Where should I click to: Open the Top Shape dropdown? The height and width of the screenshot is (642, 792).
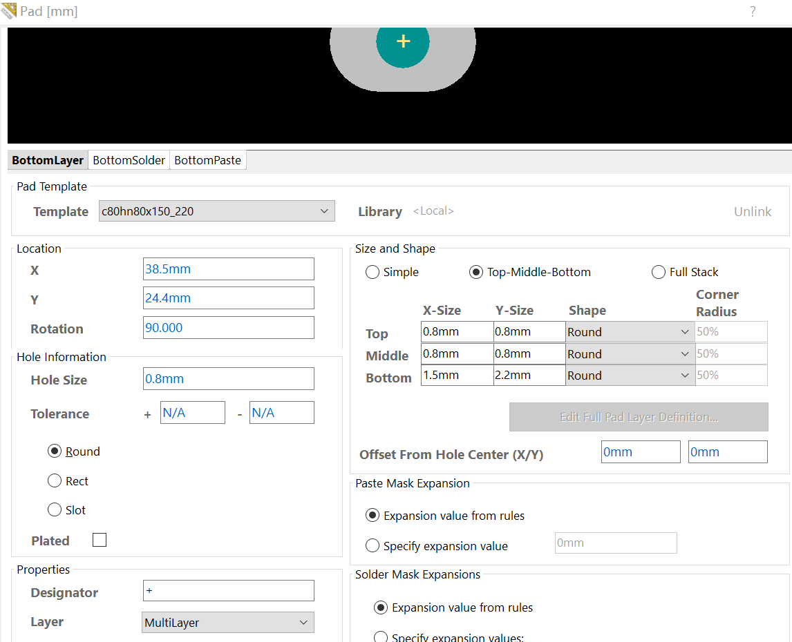(630, 331)
